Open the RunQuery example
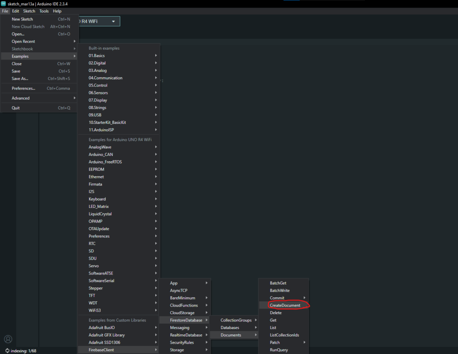 284,350
